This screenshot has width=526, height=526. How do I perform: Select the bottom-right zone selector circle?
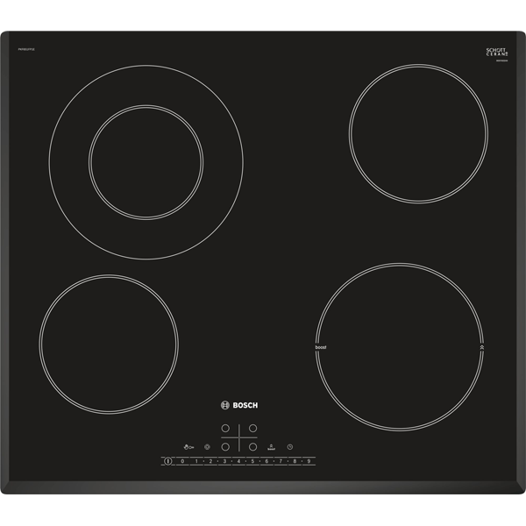click(x=252, y=446)
